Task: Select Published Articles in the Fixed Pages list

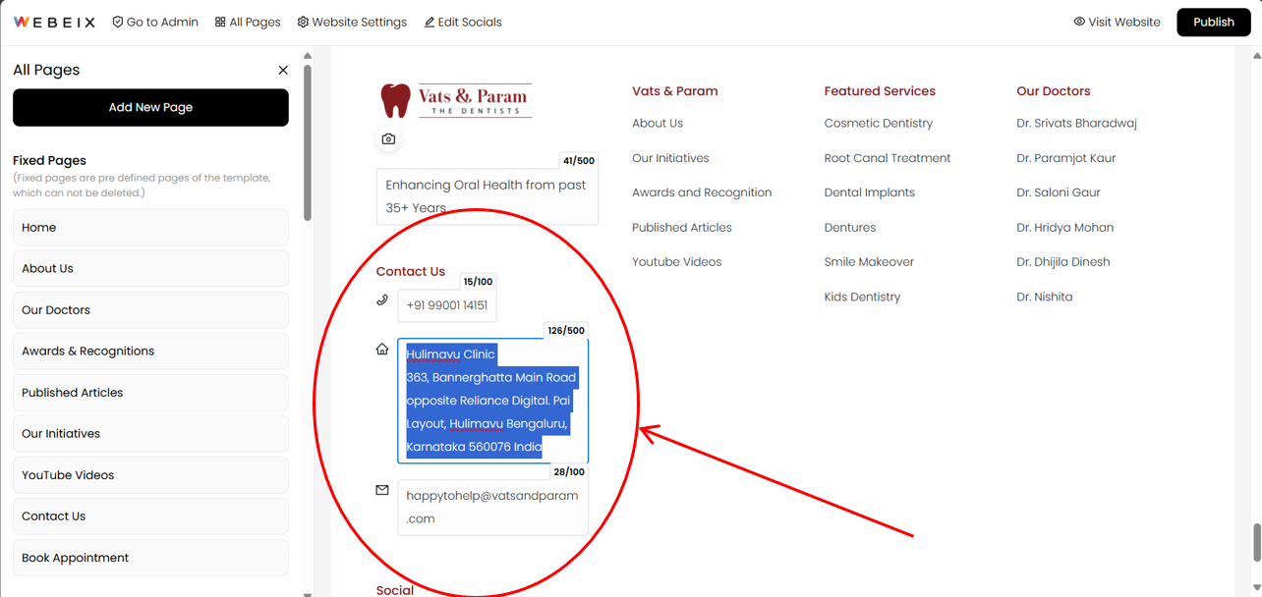Action: (150, 392)
